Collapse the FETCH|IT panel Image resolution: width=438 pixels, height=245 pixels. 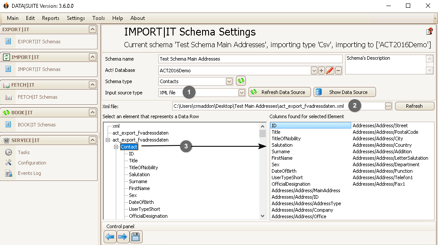click(92, 84)
